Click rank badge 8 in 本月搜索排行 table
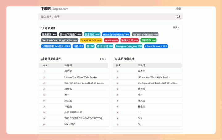Viewport: 222px width, 140px height. pyautogui.click(x=117, y=112)
